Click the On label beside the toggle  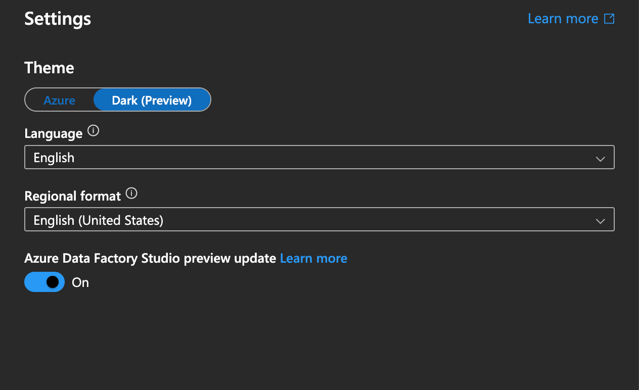tap(80, 282)
